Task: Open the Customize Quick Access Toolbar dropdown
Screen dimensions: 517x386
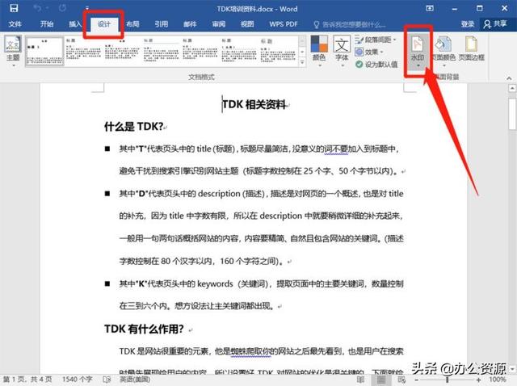Action: coord(87,8)
